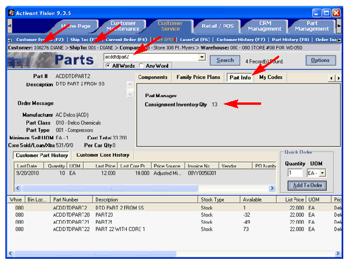345x264 pixels.
Task: Click the Add To Order button
Action: 307,186
